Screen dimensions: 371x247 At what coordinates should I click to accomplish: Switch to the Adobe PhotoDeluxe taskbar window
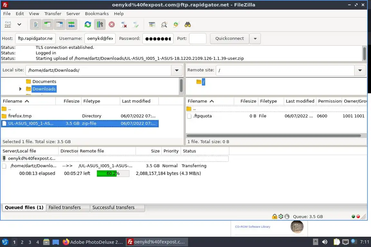(x=92, y=242)
